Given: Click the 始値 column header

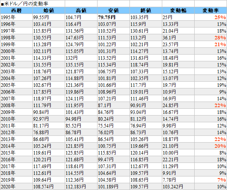Looking at the screenshot, I should tap(49, 10).
